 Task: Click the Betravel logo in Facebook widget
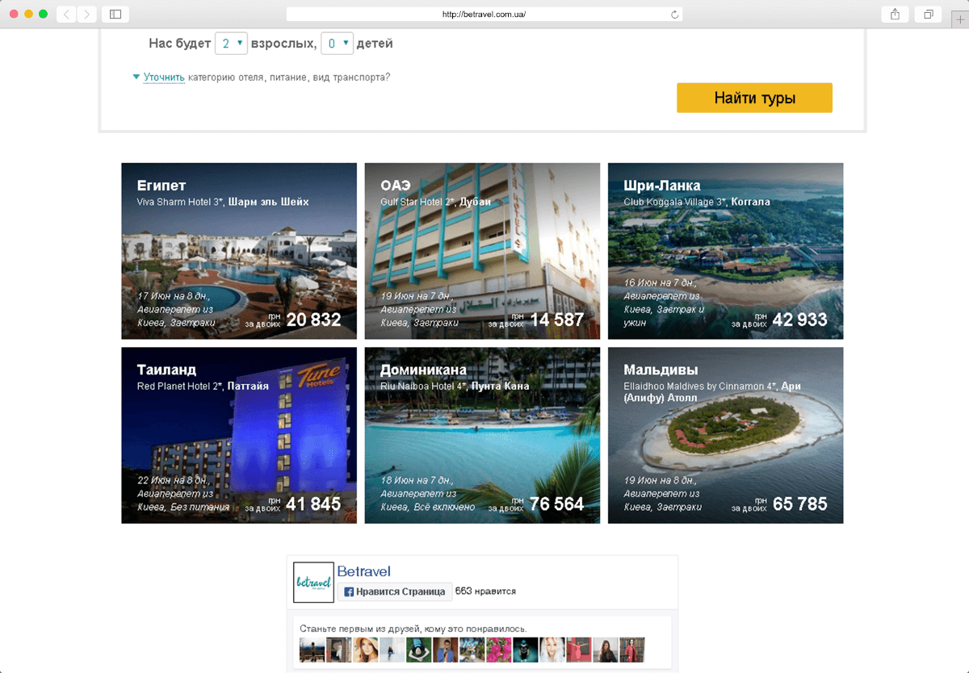(313, 582)
